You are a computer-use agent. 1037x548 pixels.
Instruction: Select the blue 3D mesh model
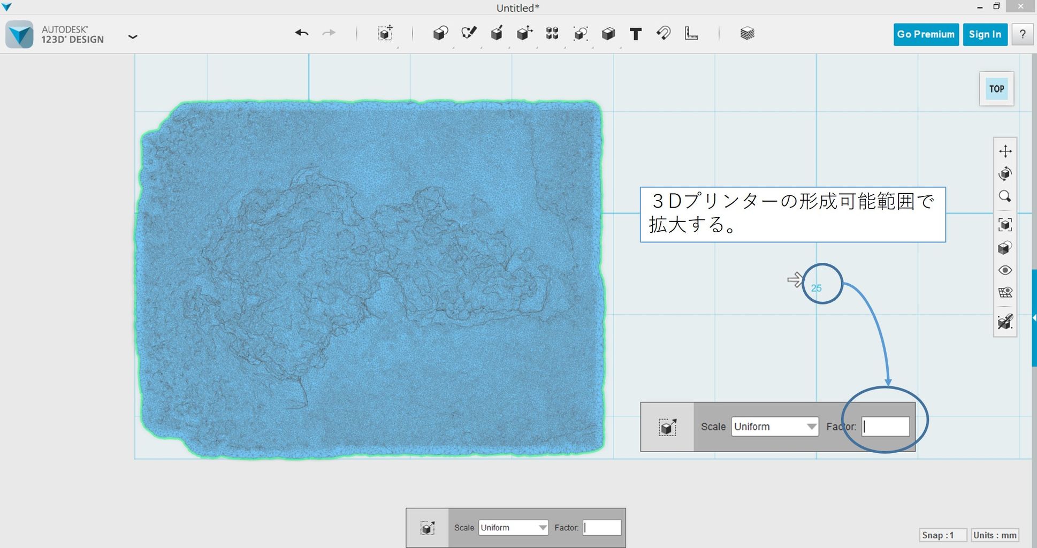[370, 279]
